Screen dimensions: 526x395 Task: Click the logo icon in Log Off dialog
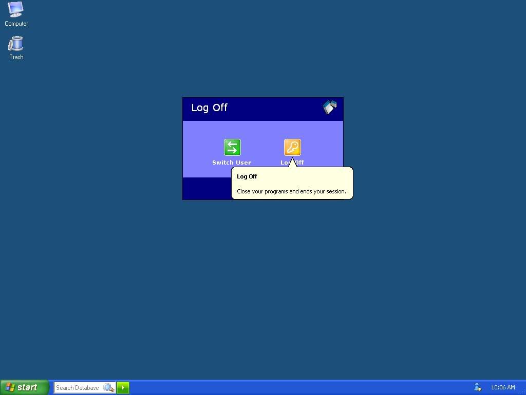click(x=330, y=107)
